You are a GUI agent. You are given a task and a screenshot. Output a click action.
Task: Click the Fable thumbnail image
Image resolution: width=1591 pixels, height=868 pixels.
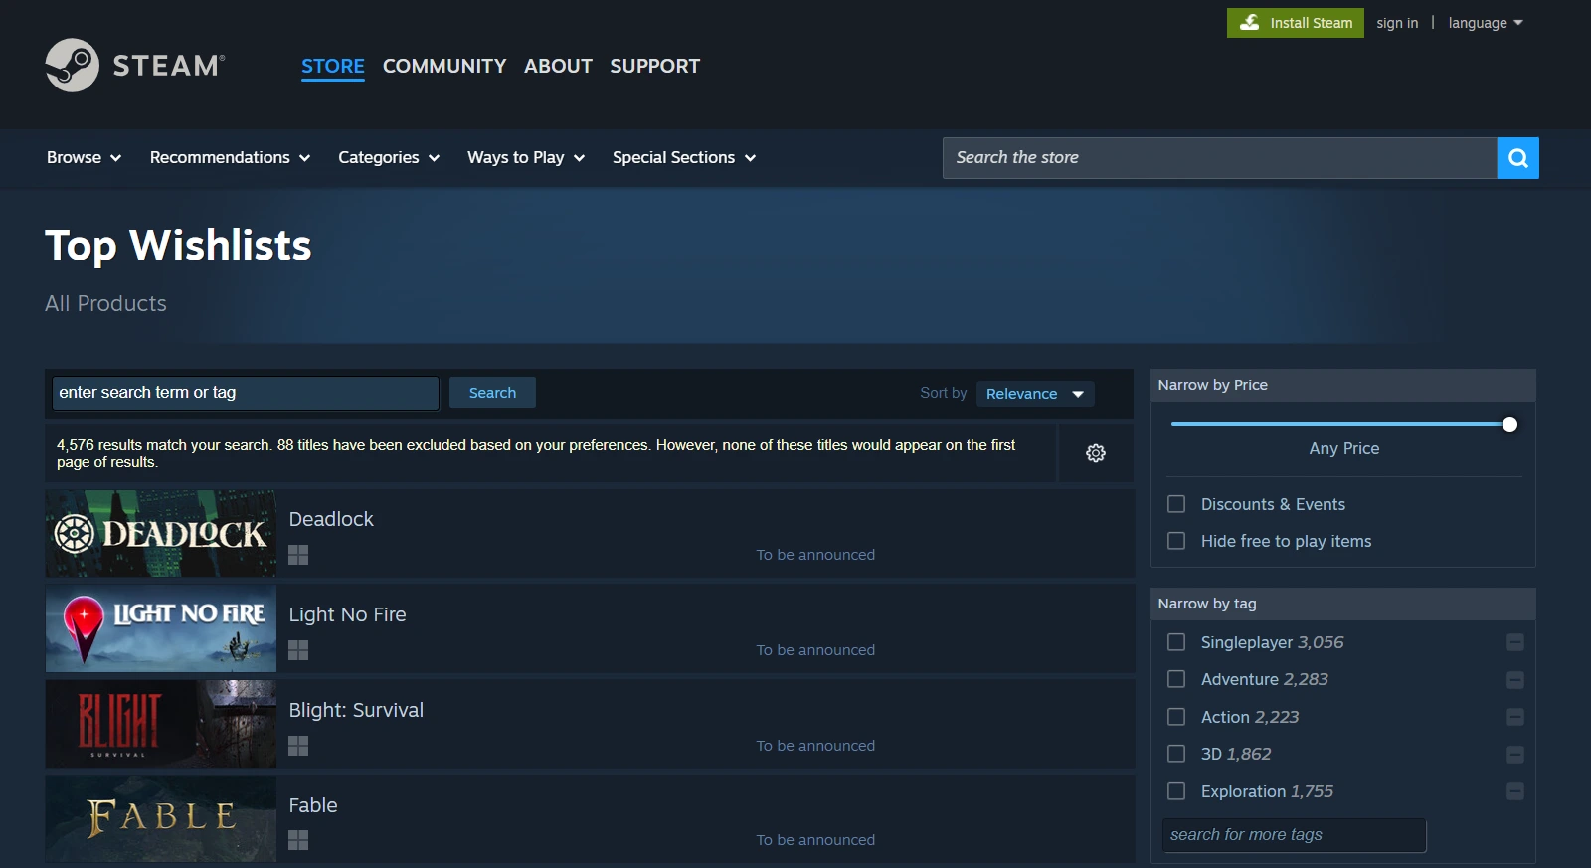tap(161, 819)
